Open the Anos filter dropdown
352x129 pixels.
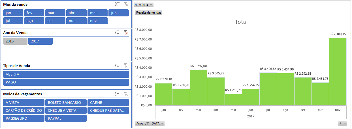click(143, 123)
